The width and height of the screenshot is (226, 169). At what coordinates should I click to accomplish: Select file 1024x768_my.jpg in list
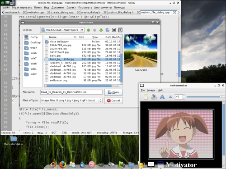click(x=83, y=45)
